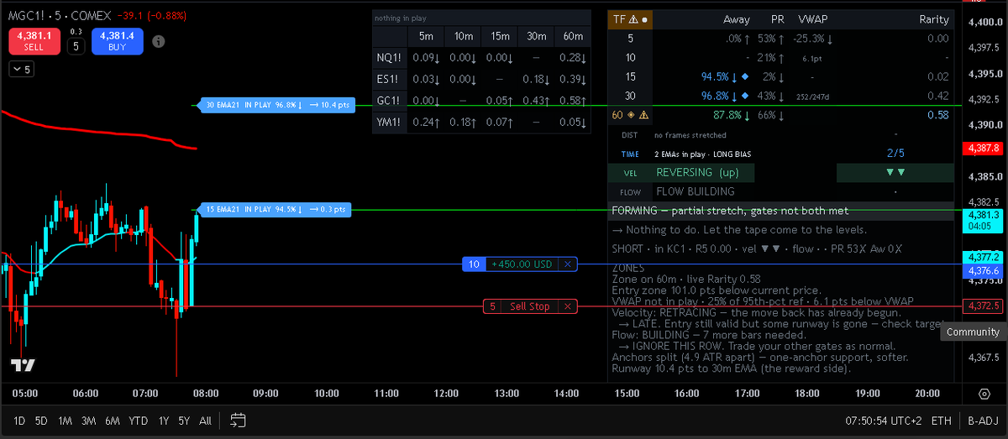
Task: Click the 4,376.6 blue price label
Action: click(983, 270)
